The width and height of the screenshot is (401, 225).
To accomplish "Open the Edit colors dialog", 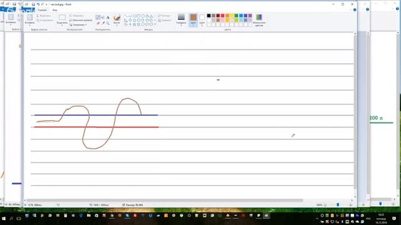I will 259,20.
